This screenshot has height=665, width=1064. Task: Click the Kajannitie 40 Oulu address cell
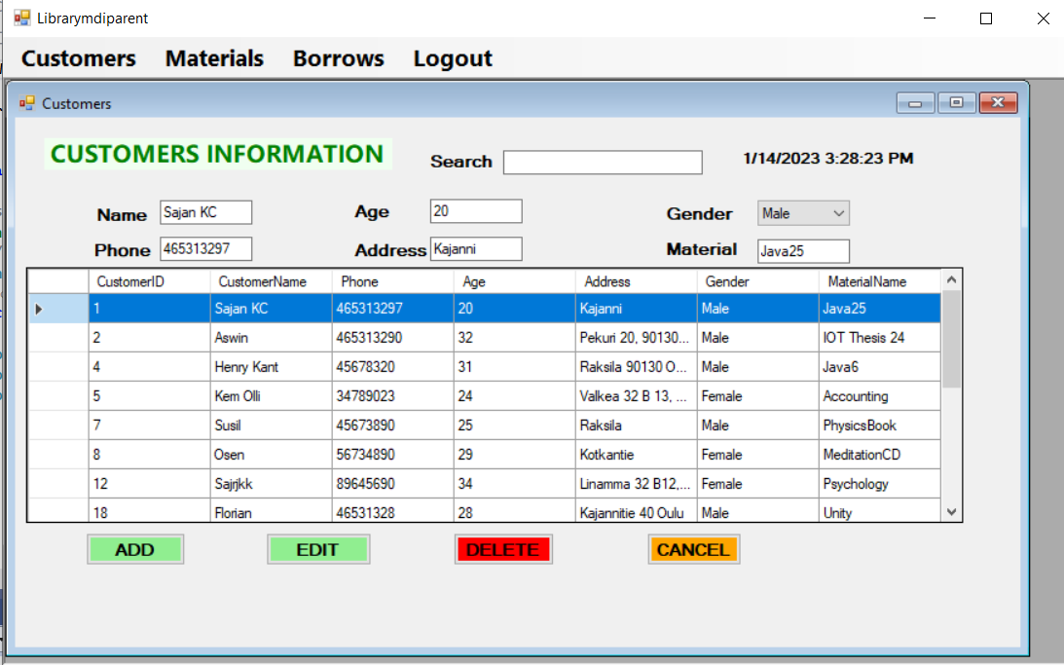(x=636, y=510)
